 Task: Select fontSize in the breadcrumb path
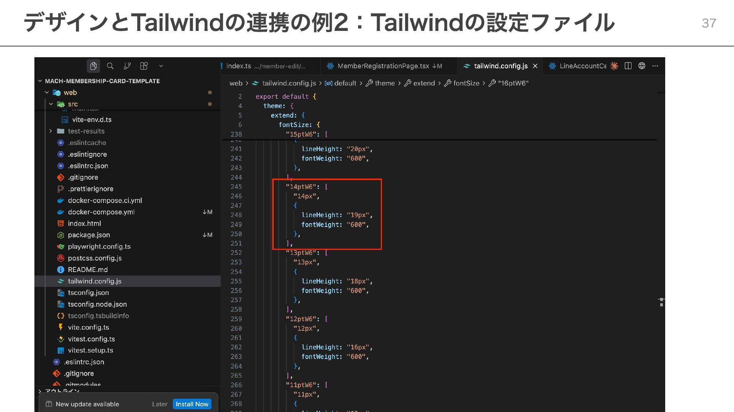(x=466, y=83)
